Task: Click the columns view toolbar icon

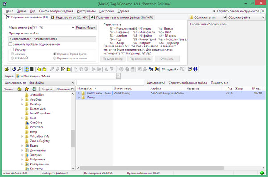Action: click(32, 69)
